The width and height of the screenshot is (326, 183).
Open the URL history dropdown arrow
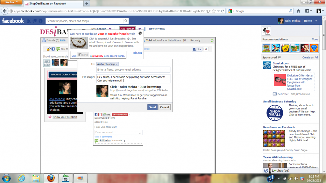point(218,11)
